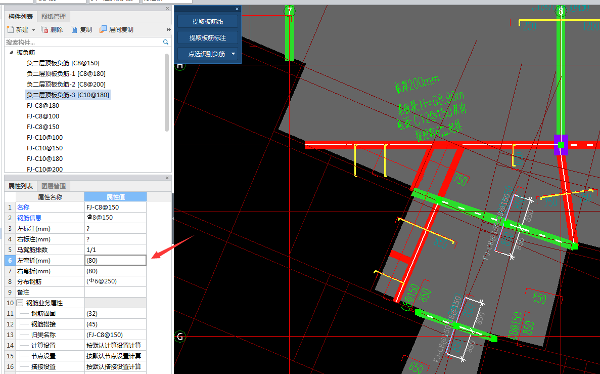Close the floating rebar recognition panel
The height and width of the screenshot is (374, 600).
237,9
